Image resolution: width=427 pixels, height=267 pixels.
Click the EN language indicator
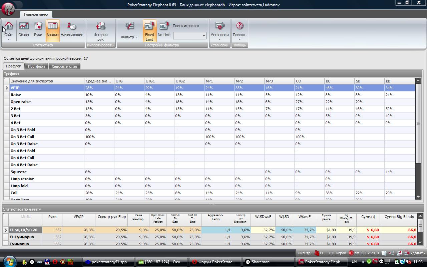(x=354, y=262)
